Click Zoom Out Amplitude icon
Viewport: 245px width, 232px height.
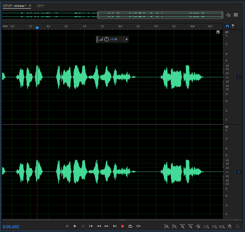tap(175, 226)
